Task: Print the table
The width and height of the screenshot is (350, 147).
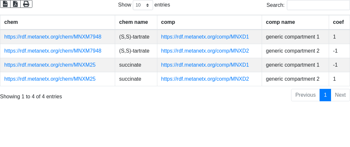Action: (x=26, y=4)
